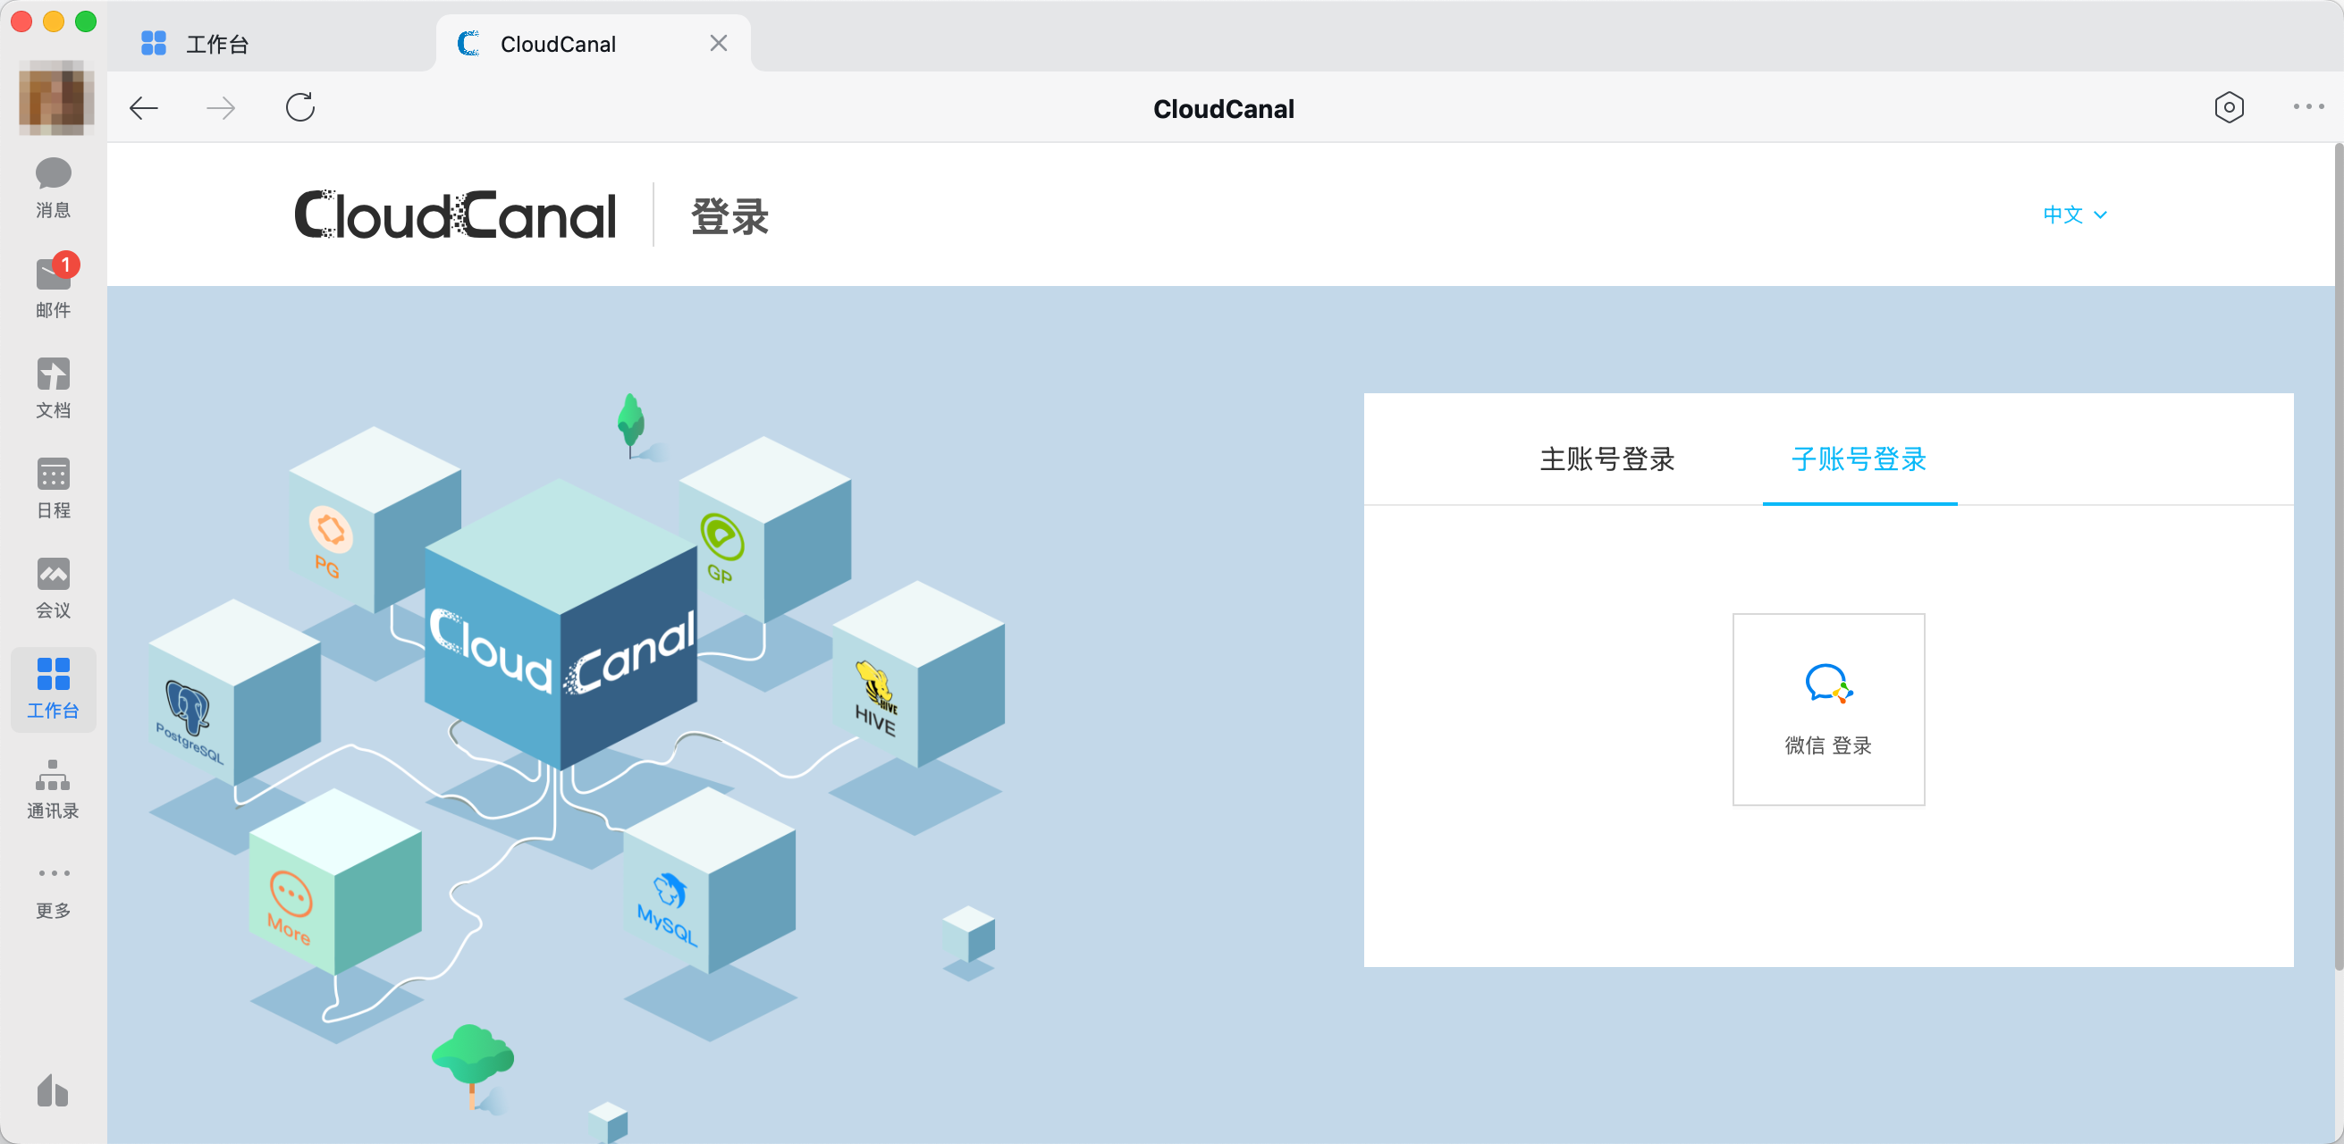Expand the 中文 language dropdown
Viewport: 2344px width, 1144px height.
[2075, 214]
